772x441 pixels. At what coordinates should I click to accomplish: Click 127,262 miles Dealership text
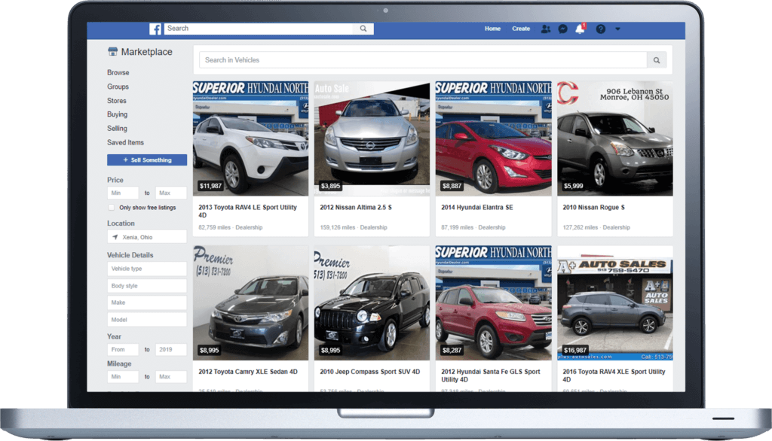coord(596,227)
